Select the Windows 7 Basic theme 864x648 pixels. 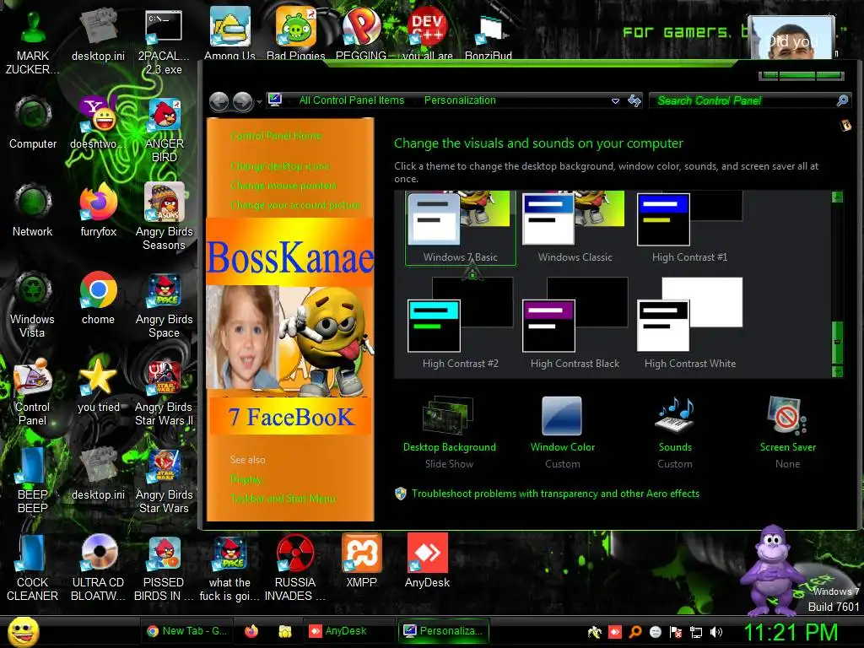point(461,227)
